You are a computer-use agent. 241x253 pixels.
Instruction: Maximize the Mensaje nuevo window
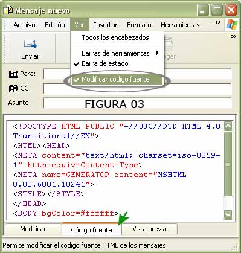click(217, 10)
